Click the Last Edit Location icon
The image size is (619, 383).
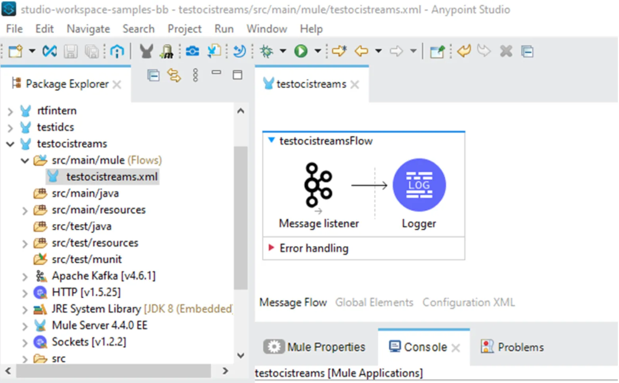pyautogui.click(x=339, y=51)
